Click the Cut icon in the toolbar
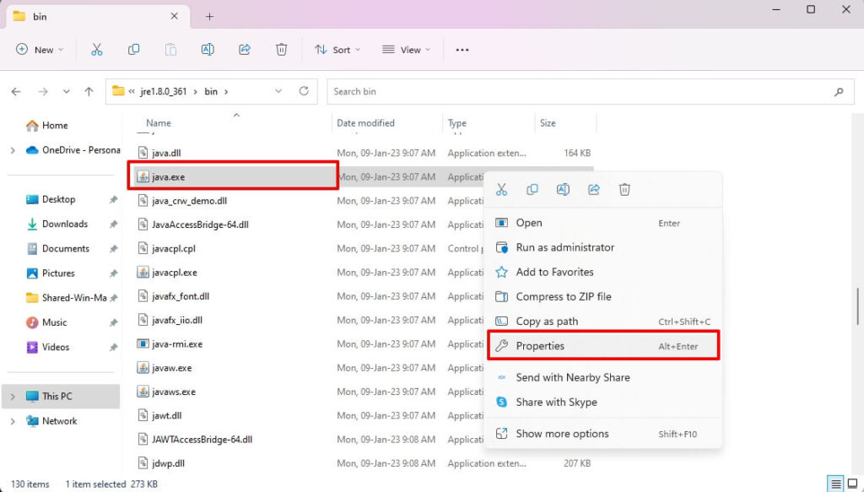Viewport: 864px width, 492px height. tap(96, 50)
